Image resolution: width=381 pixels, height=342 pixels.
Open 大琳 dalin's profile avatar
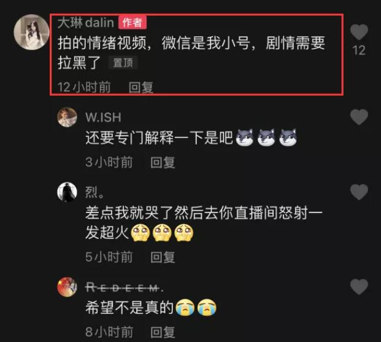click(x=31, y=32)
